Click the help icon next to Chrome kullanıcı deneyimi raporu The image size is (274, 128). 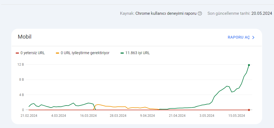click(x=200, y=14)
